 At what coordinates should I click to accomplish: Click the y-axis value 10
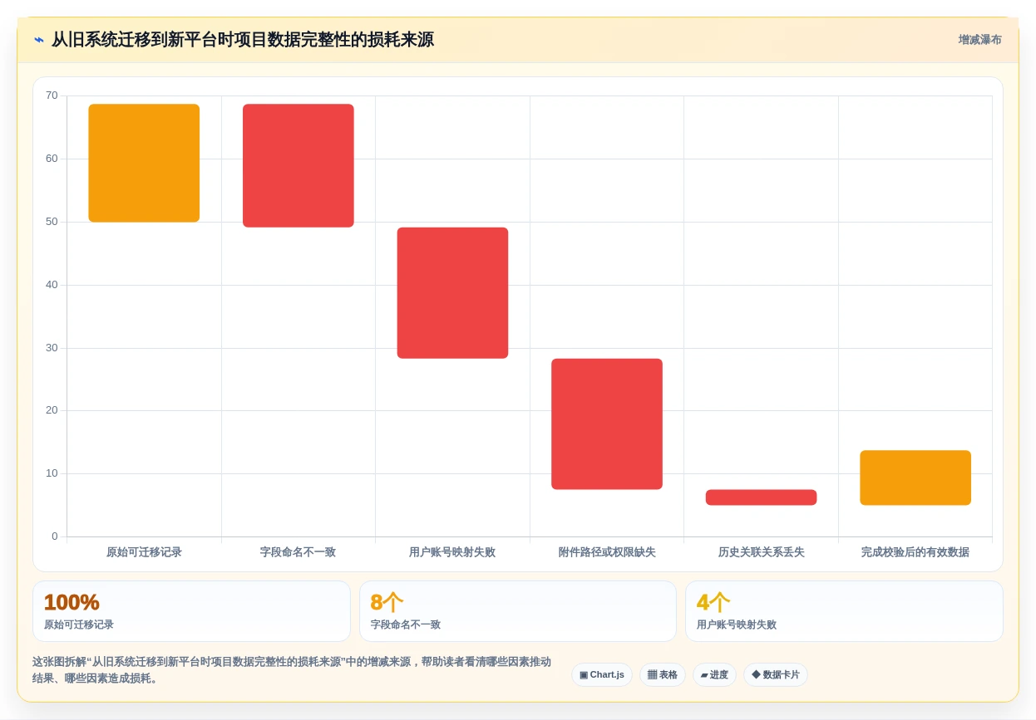tap(52, 473)
